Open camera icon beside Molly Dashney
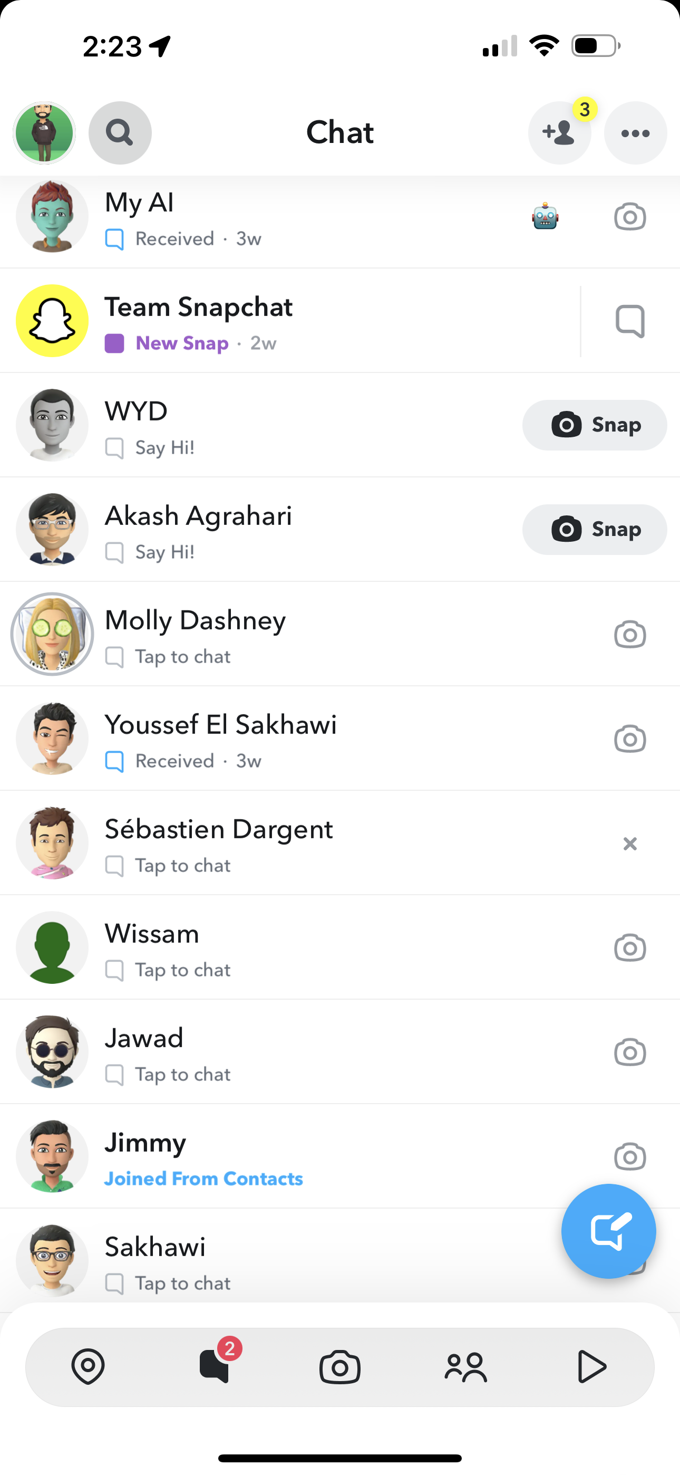The height and width of the screenshot is (1475, 680). point(629,635)
